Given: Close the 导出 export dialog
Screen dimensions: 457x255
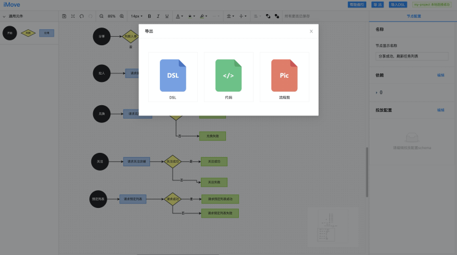Looking at the screenshot, I should click(311, 31).
